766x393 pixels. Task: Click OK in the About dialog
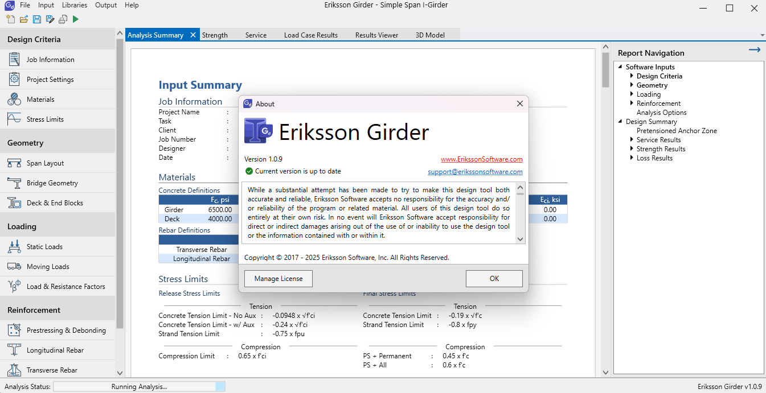(494, 279)
